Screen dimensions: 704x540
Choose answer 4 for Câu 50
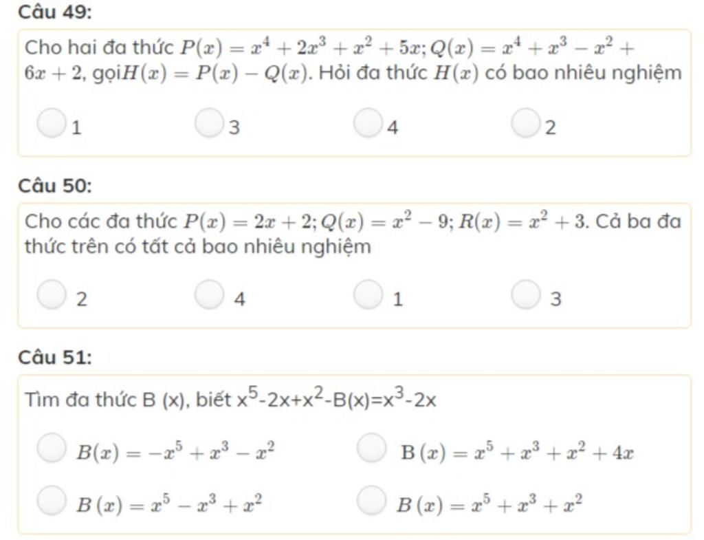(x=209, y=295)
